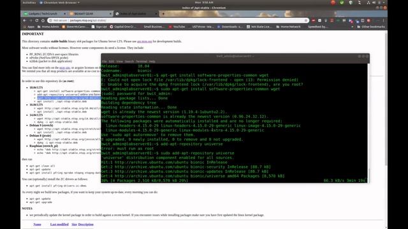408x229 pixels.
Task: Click the green checkmark tray icon
Action: pyautogui.click(x=342, y=3)
